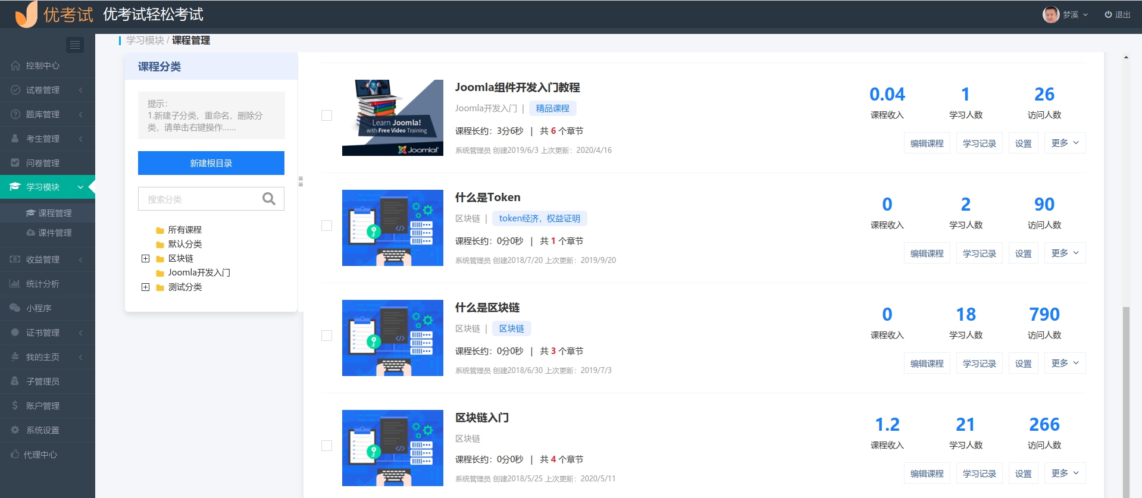The image size is (1142, 498).
Task: Click 设置 for 什么是区块链
Action: tap(1024, 364)
